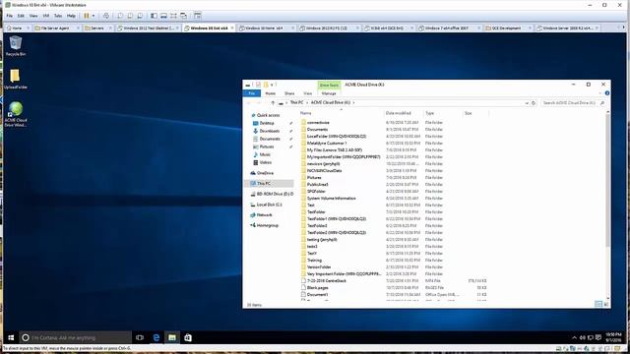
Task: Switch to the Servers tab
Action: pos(97,29)
